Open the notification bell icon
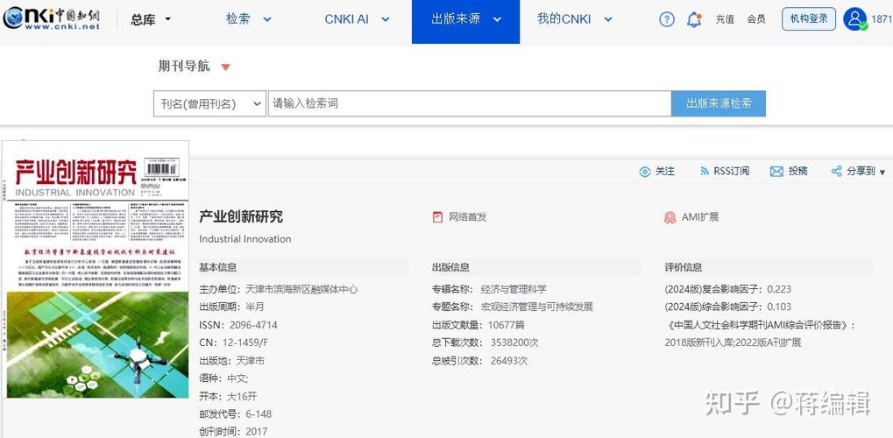The height and width of the screenshot is (438, 893). coord(694,20)
